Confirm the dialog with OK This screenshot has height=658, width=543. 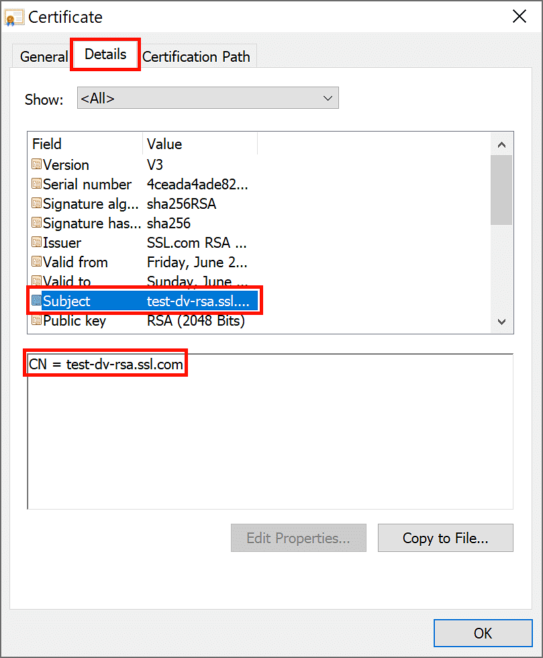coord(483,632)
